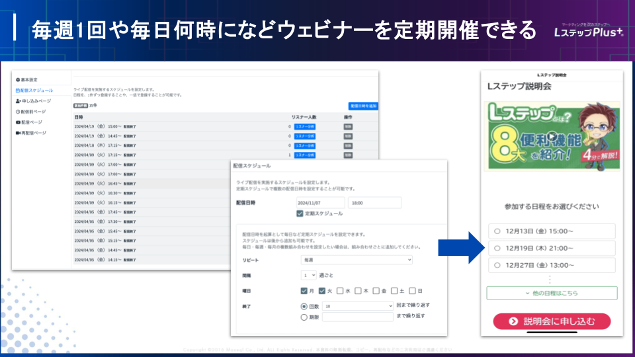Select row 2024/04/05 17:45
This screenshot has width=635, height=357.
click(152, 212)
